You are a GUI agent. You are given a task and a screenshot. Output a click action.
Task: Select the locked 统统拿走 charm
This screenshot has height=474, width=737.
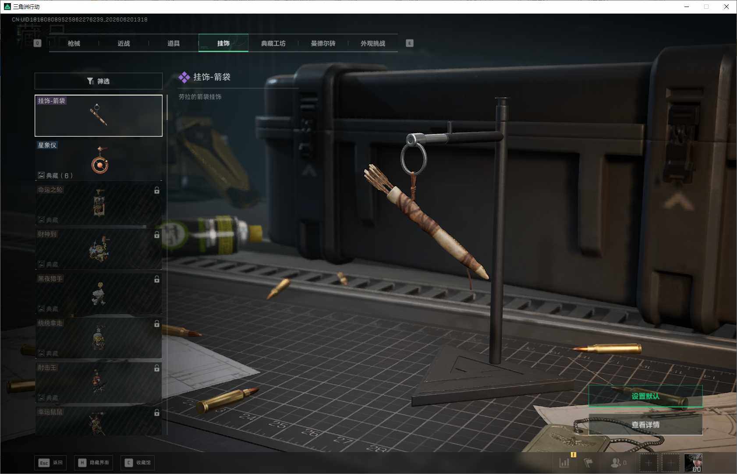pos(99,338)
